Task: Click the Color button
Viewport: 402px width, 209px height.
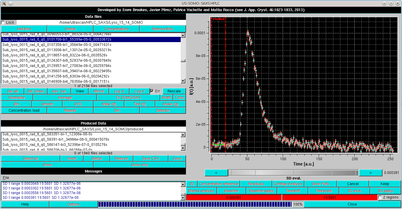Action: tap(180, 98)
